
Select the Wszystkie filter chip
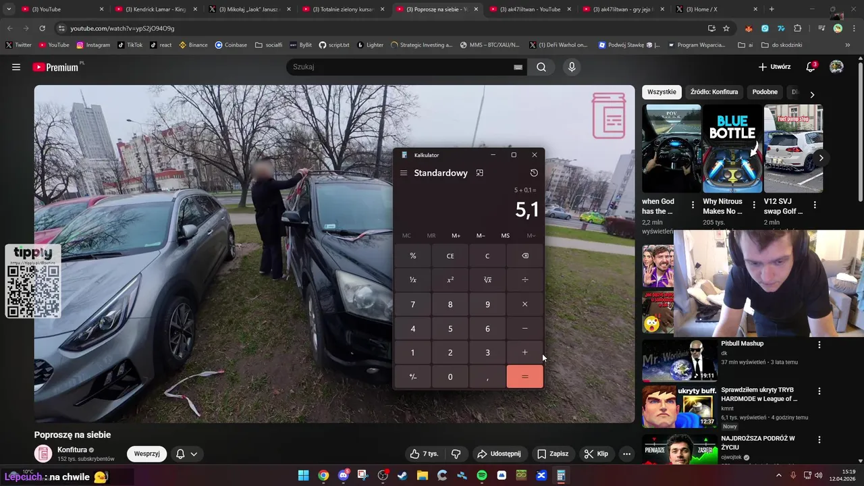[x=661, y=92]
